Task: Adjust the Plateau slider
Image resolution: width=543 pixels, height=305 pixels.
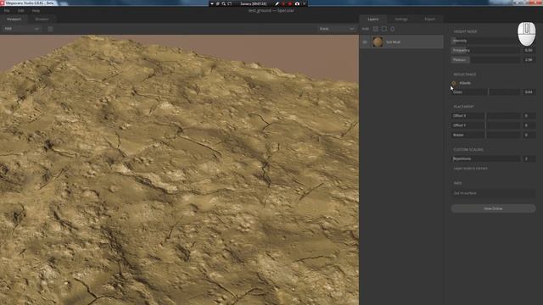Action: (484, 59)
